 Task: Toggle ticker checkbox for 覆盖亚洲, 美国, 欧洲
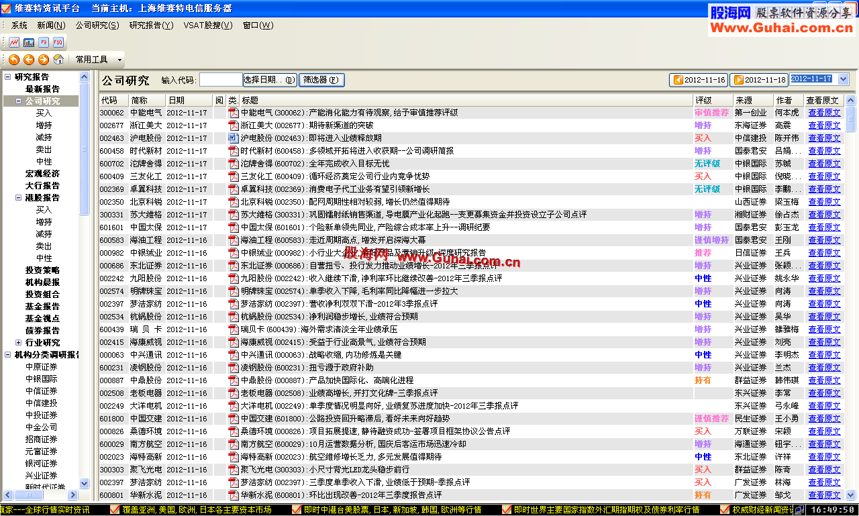[x=115, y=510]
